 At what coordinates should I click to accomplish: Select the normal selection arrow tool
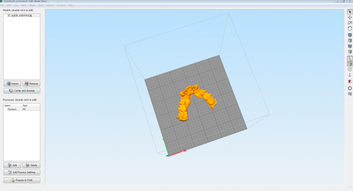tap(349, 12)
